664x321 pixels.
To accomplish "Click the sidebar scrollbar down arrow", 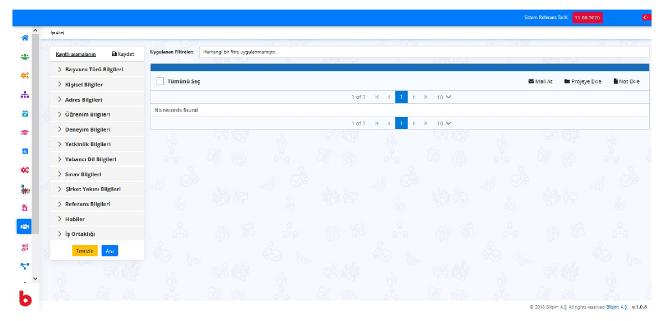I will pos(35,278).
